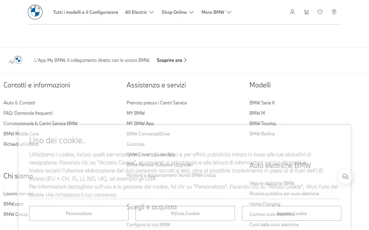
Task: Open the BMW M models link
Action: click(257, 113)
